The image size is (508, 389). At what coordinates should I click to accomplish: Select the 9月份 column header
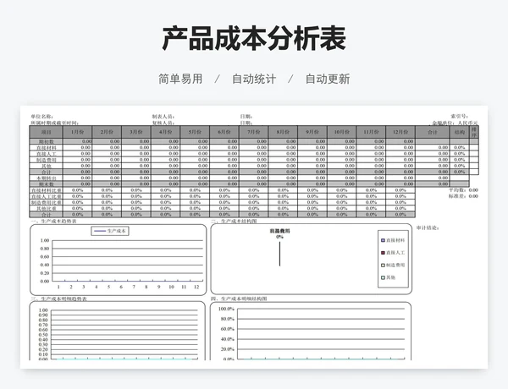[x=312, y=132]
